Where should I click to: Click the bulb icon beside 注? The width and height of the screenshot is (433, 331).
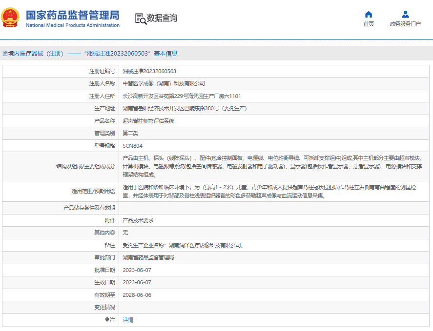coord(107,320)
